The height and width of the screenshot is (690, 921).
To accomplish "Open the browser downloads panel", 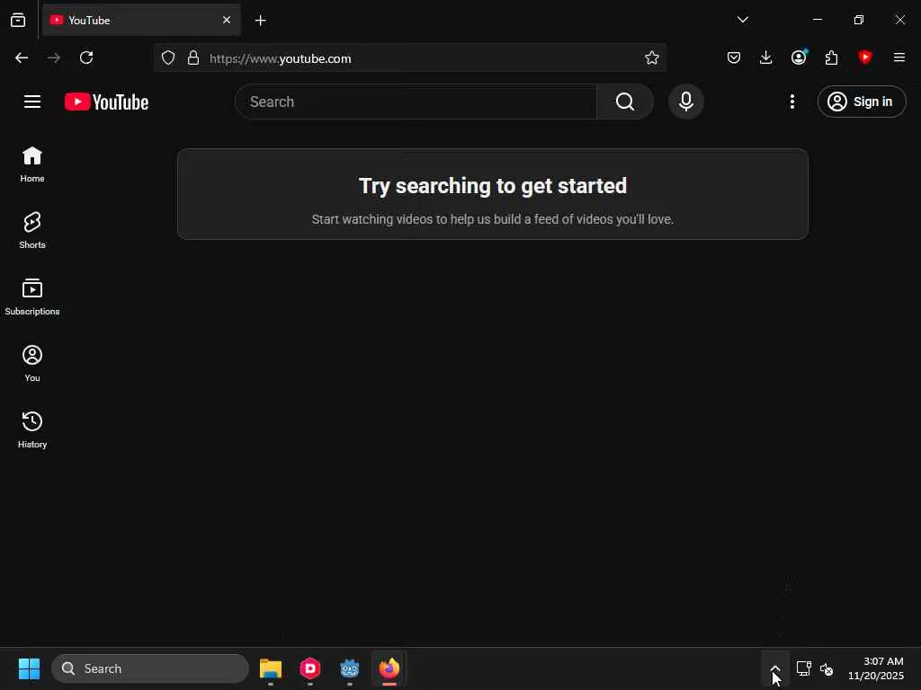I will pos(766,57).
